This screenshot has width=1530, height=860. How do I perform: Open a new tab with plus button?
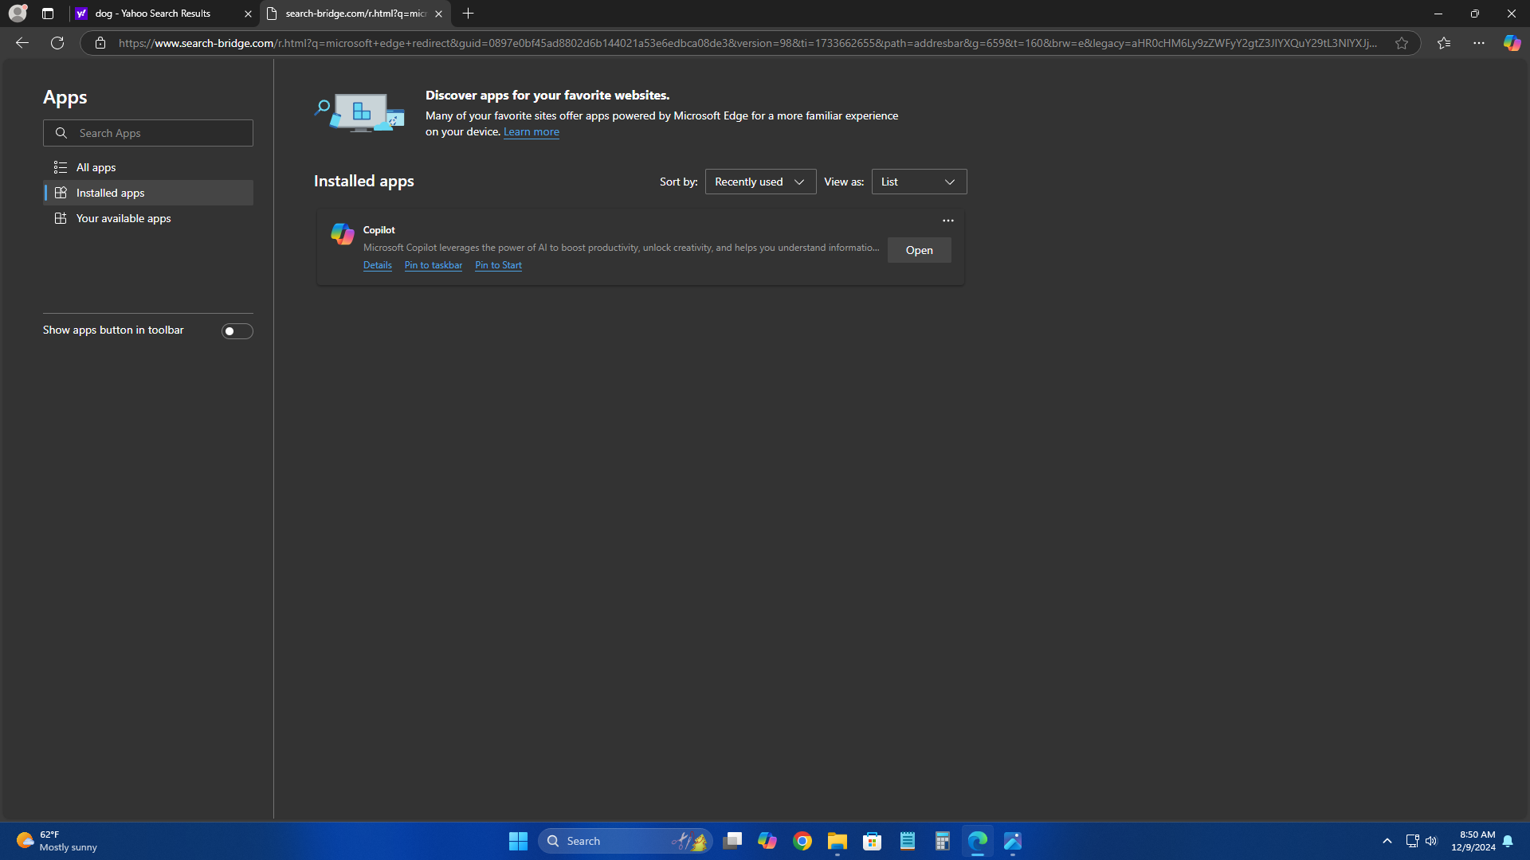(469, 14)
